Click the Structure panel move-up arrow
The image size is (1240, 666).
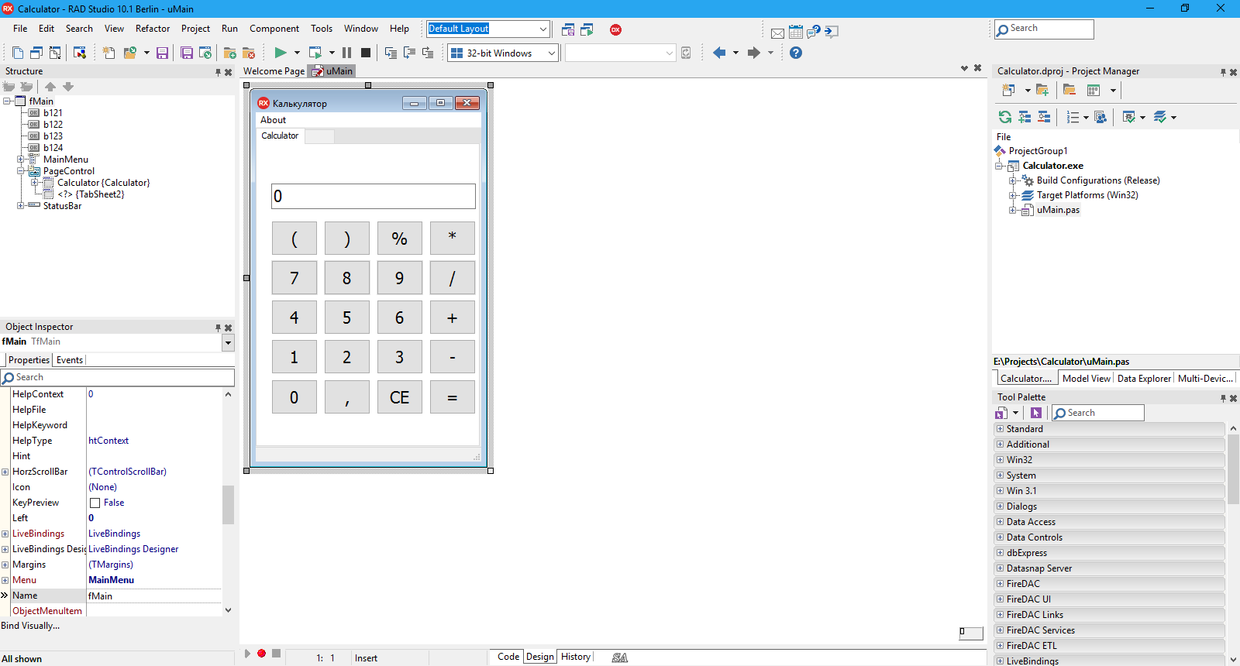tap(50, 87)
